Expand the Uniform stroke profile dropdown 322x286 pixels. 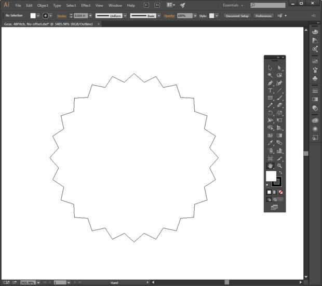point(125,16)
